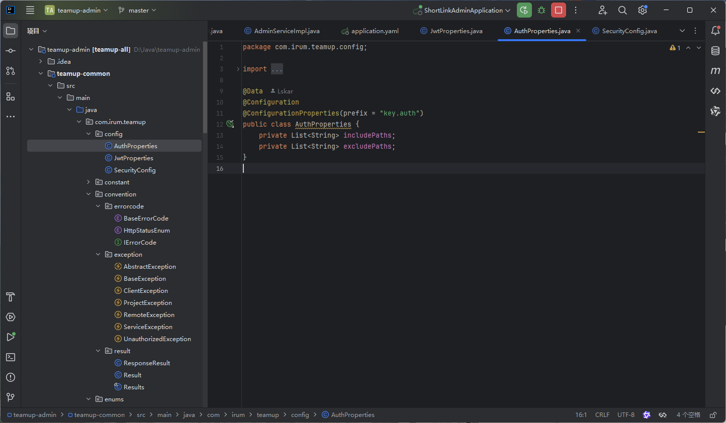Switch to application.yaml tab
This screenshot has height=423, width=726.
370,31
